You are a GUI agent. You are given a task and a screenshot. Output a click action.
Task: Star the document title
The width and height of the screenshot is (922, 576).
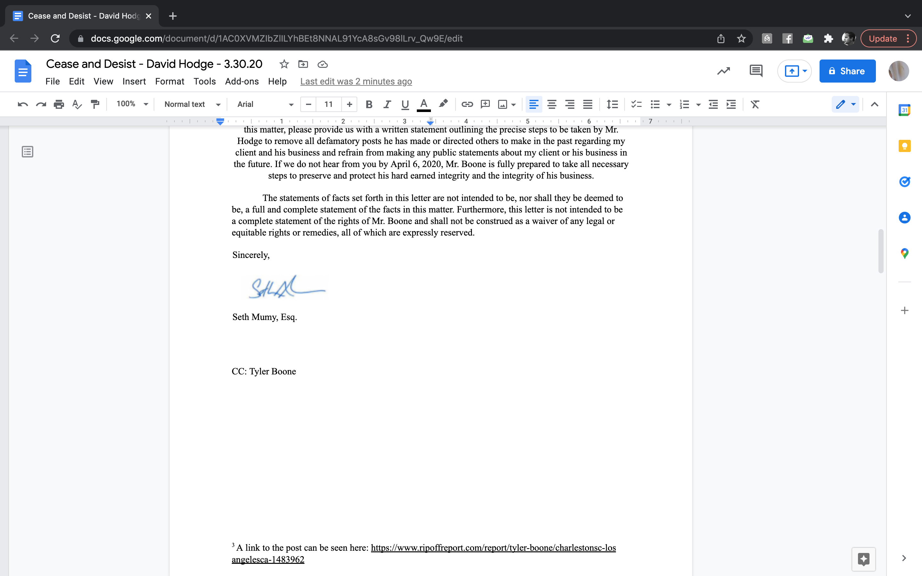pyautogui.click(x=284, y=64)
